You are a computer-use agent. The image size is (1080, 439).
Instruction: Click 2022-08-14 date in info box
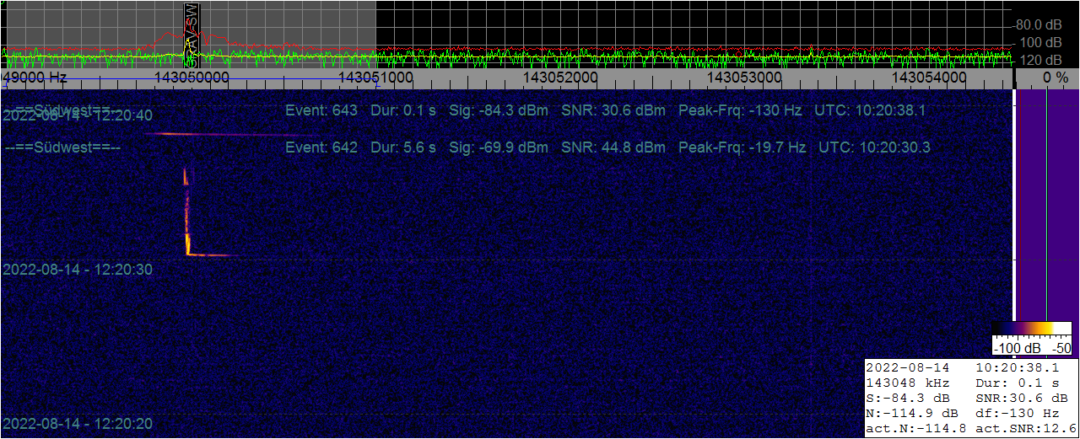[908, 368]
